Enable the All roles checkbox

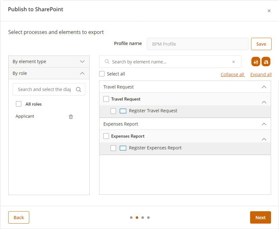coord(19,104)
